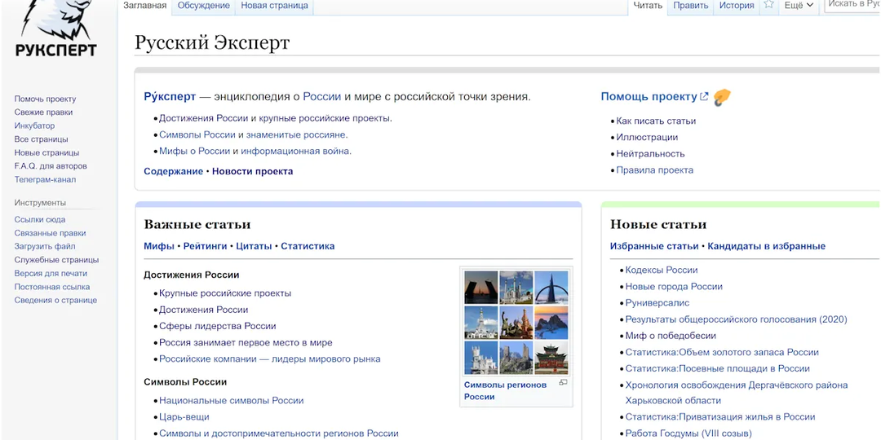Open the Кодексы России article

pos(662,270)
